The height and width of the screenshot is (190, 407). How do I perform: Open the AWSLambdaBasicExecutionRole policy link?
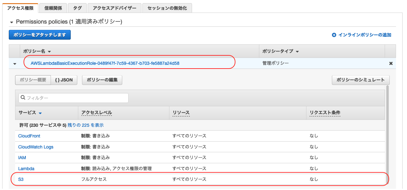pos(105,63)
